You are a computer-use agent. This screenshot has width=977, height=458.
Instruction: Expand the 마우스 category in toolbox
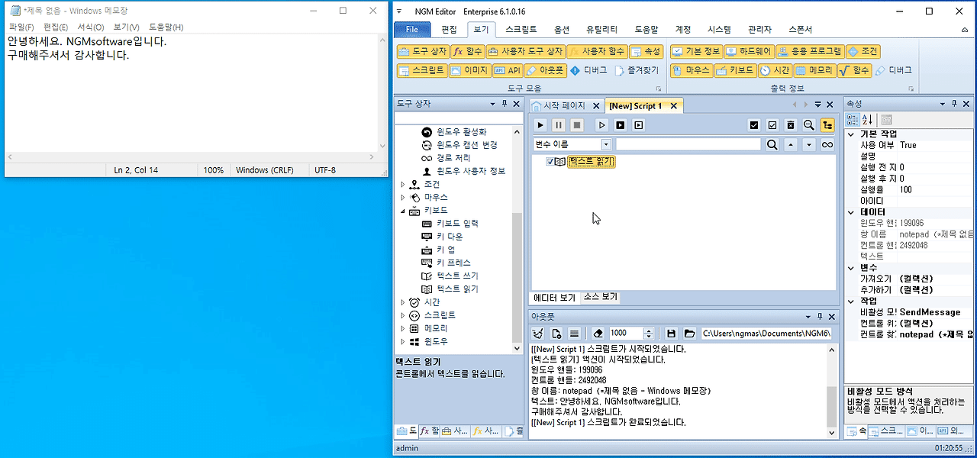[x=403, y=197]
